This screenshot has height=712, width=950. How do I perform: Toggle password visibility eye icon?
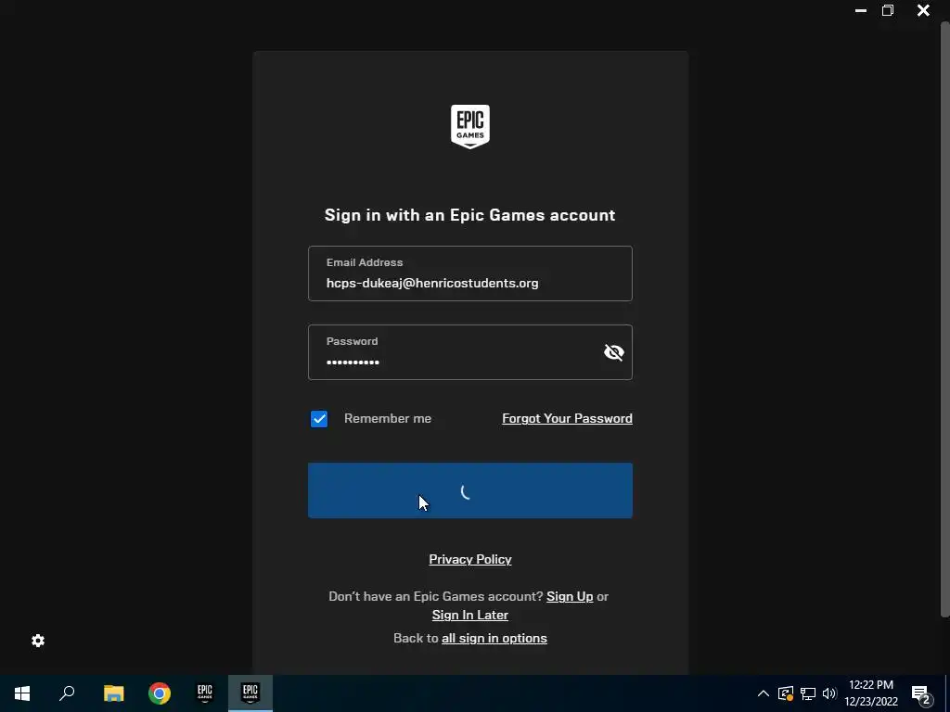coord(614,352)
